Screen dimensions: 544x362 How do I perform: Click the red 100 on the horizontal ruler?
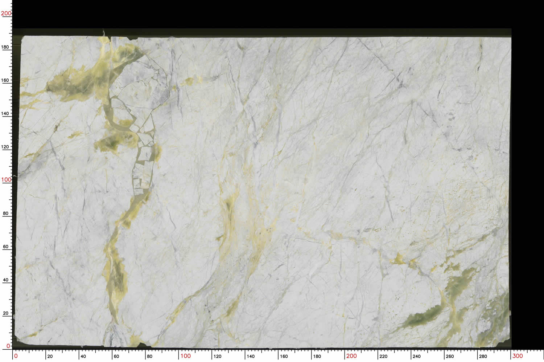(185, 356)
